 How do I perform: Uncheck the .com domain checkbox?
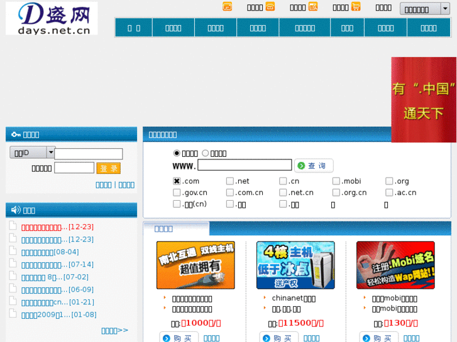point(177,181)
